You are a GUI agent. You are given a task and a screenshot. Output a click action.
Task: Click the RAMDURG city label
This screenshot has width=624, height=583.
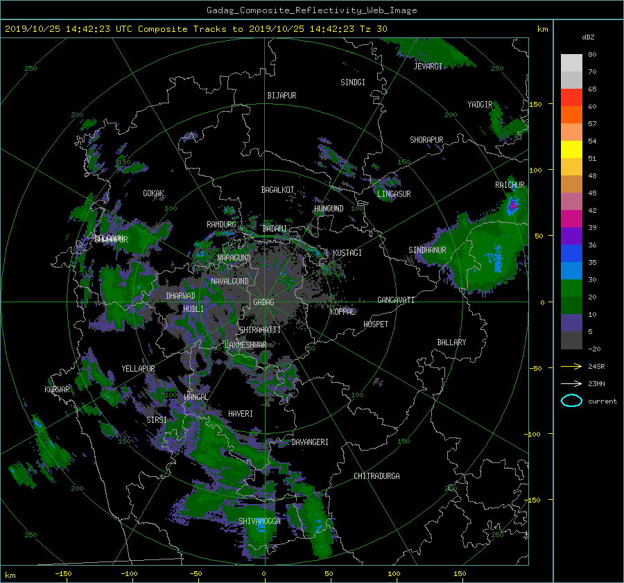221,225
